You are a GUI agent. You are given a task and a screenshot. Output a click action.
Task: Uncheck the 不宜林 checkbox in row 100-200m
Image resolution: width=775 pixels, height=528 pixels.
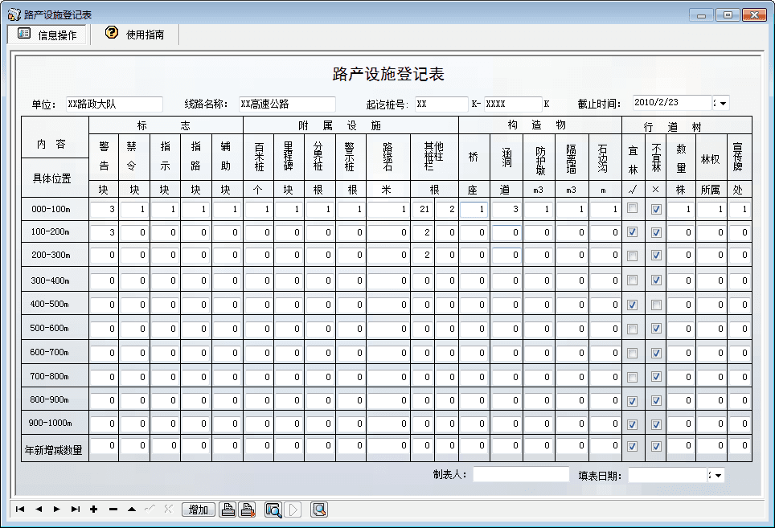(655, 231)
